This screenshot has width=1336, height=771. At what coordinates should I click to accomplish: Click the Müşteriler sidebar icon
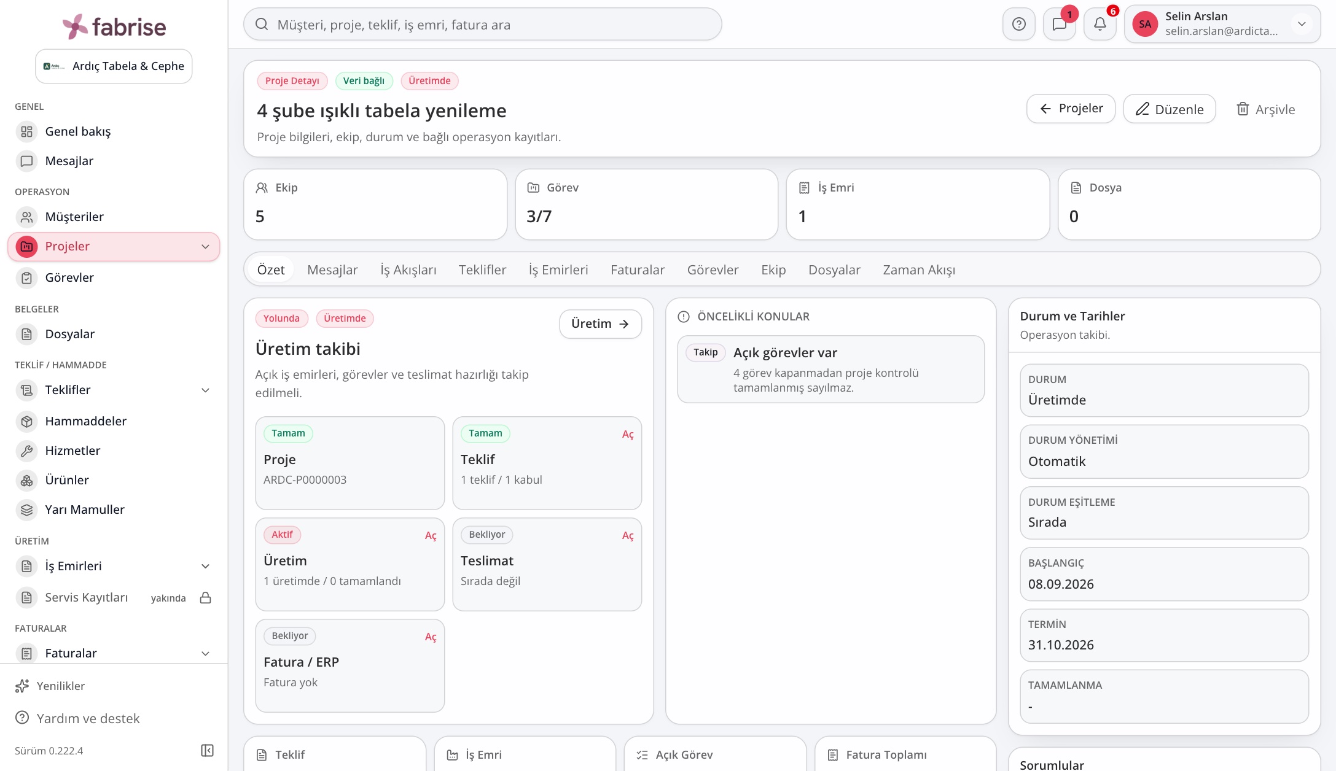pyautogui.click(x=26, y=217)
